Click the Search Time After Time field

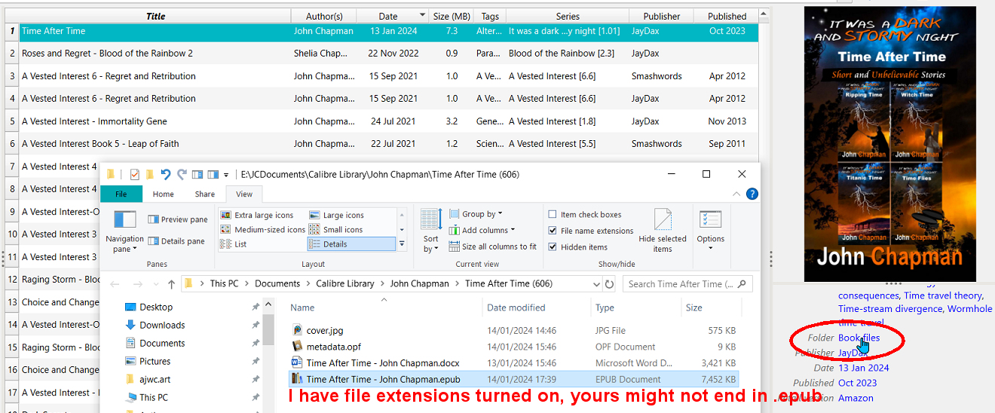681,284
